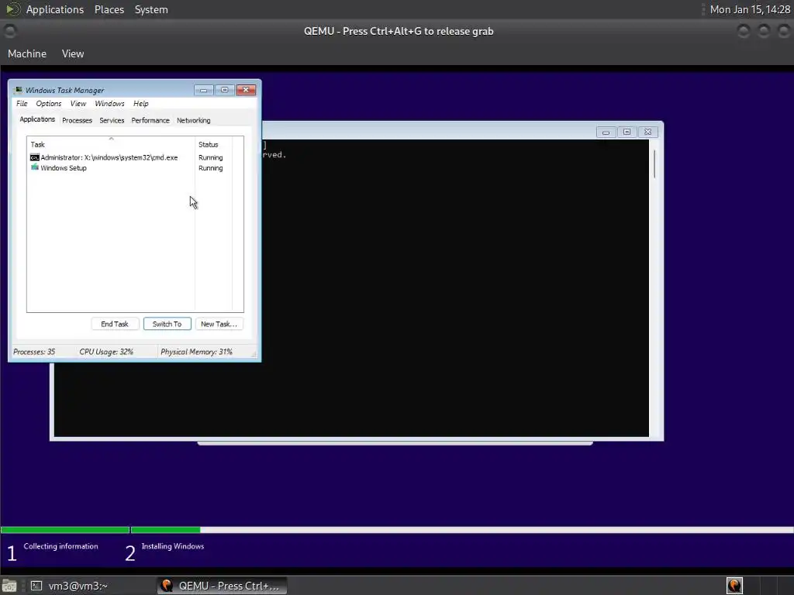Click the QEMU taskbar window button

pyautogui.click(x=222, y=586)
